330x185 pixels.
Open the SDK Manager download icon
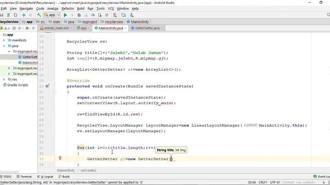click(132, 15)
